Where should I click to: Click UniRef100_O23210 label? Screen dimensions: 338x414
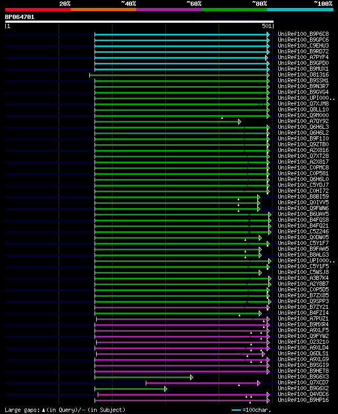coord(303,342)
